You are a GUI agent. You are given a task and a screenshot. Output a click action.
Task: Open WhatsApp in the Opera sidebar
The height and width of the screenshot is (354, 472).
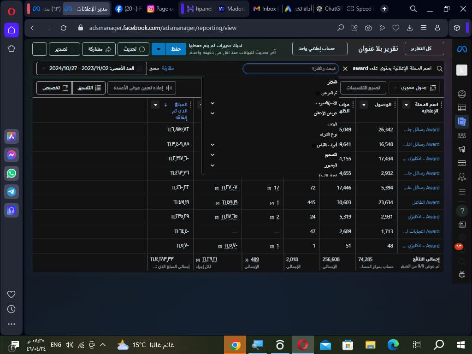(x=12, y=173)
